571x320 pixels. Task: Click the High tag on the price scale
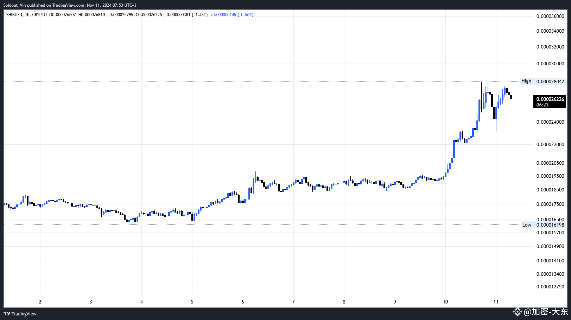[x=526, y=81]
